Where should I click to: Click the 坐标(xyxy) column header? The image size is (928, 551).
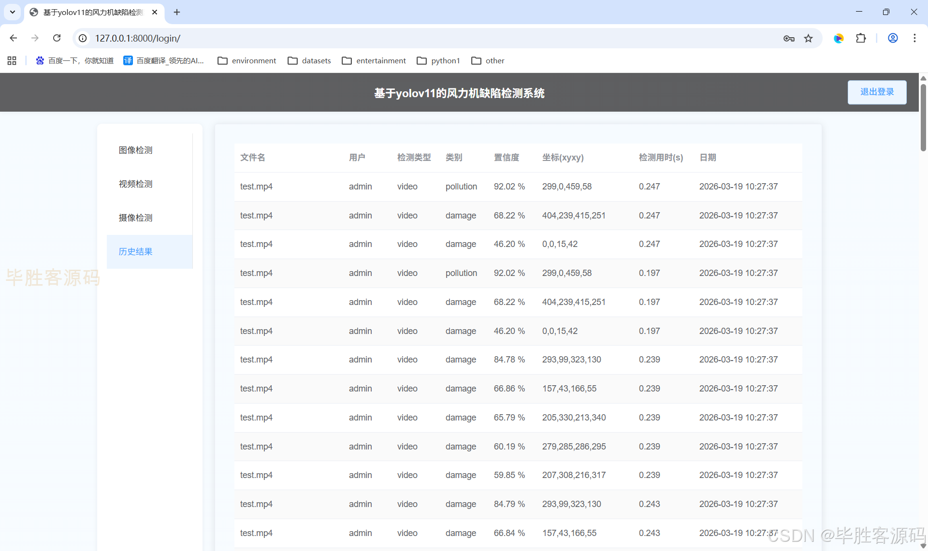coord(563,158)
